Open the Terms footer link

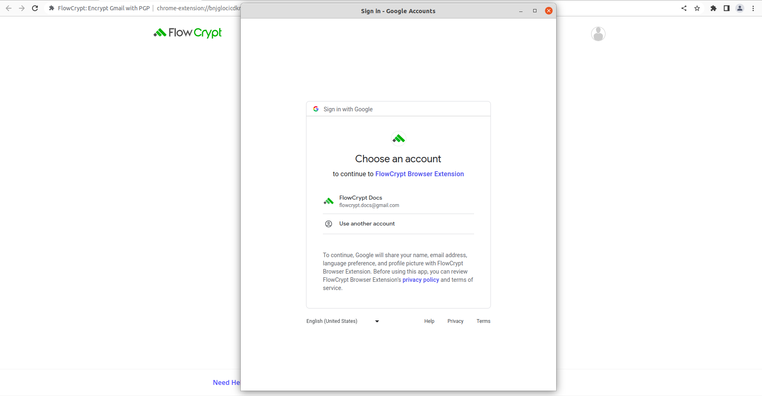click(483, 321)
